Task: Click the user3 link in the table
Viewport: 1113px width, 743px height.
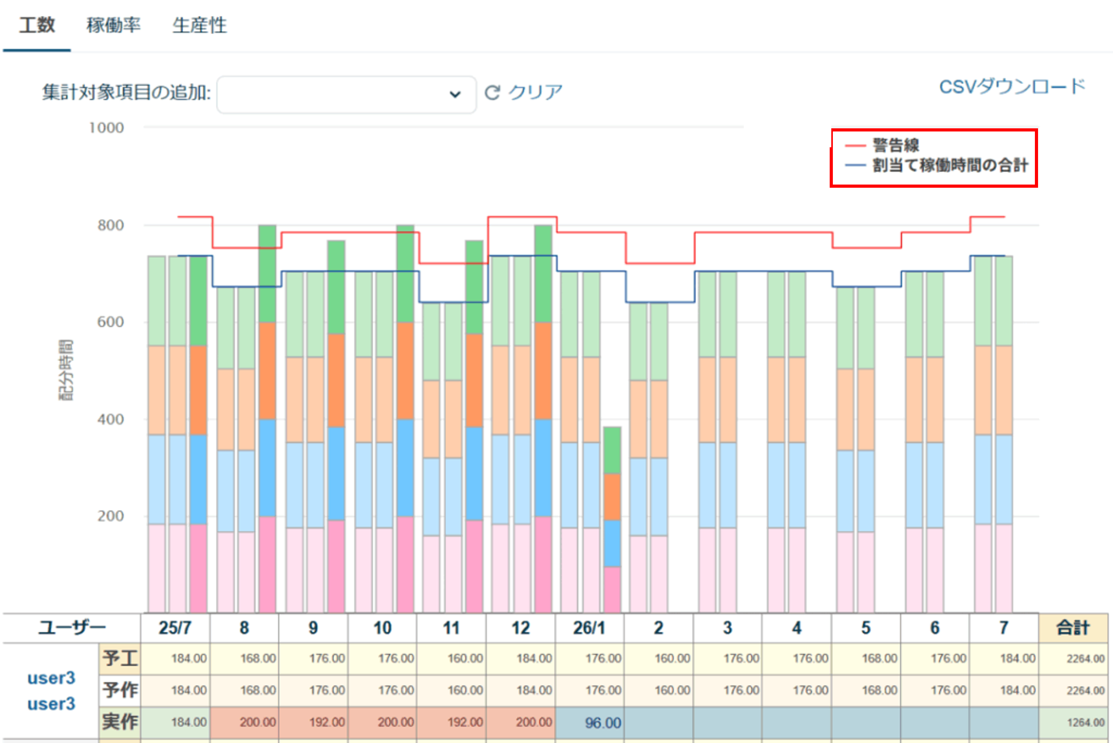Action: coord(51,678)
